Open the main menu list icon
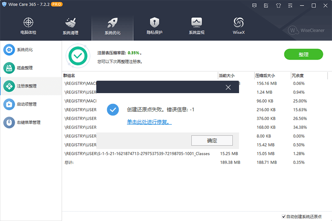 (290, 5)
